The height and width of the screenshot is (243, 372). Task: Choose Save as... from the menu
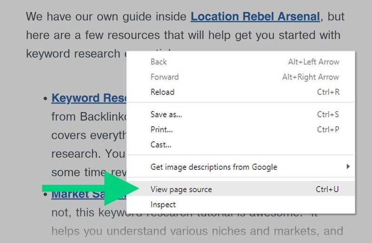point(166,114)
